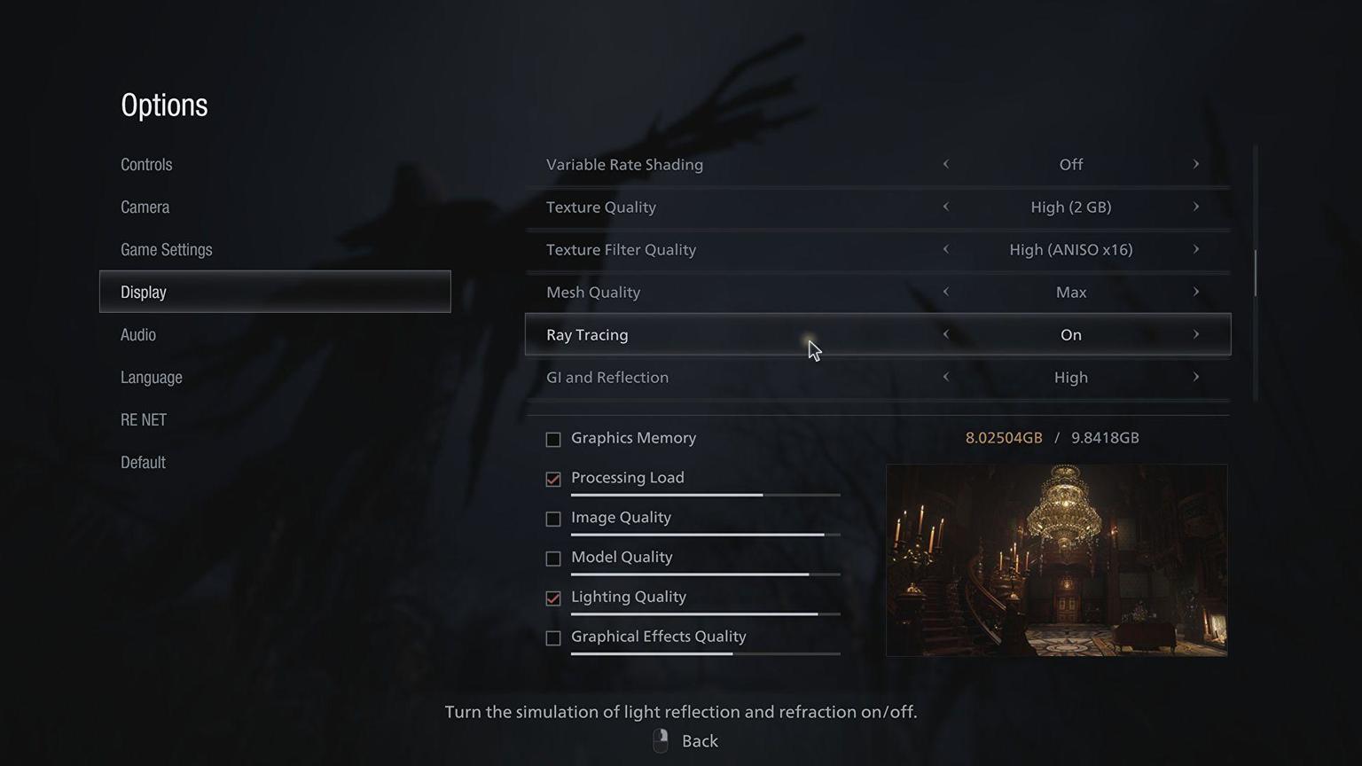The image size is (1362, 766).
Task: Click right arrow for Texture Filter Quality
Action: pos(1195,249)
